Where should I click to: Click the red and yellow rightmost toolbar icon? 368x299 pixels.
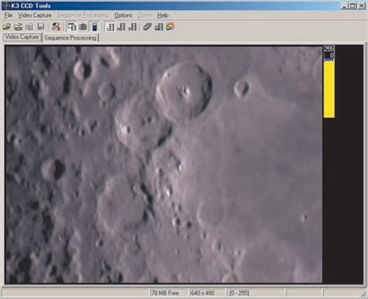pos(170,27)
